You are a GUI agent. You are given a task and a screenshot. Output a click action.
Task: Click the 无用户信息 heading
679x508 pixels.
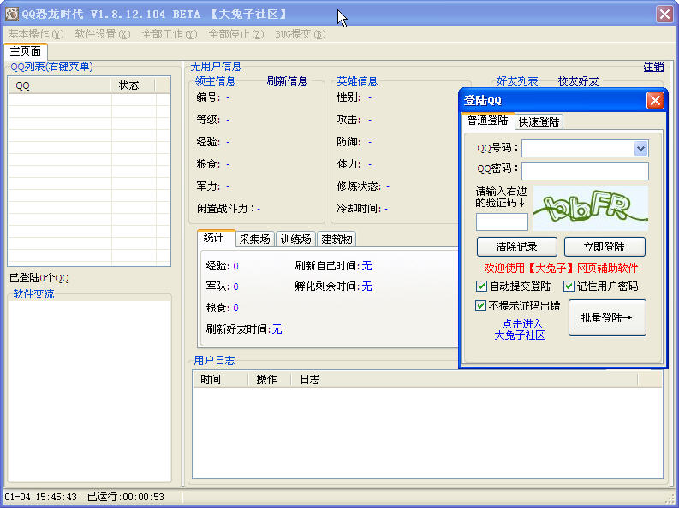pyautogui.click(x=216, y=67)
